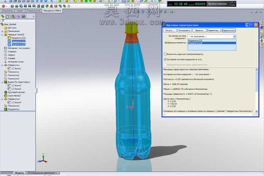Click the Исходная точка origin icon

(6, 62)
